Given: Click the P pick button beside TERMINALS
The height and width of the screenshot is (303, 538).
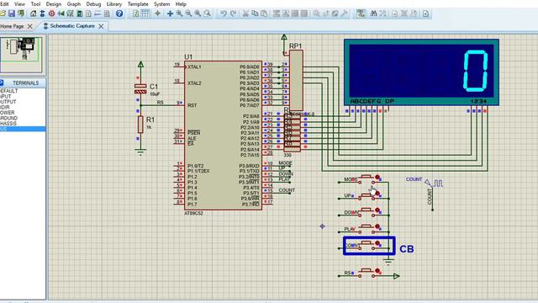Looking at the screenshot, I should pyautogui.click(x=2, y=82).
